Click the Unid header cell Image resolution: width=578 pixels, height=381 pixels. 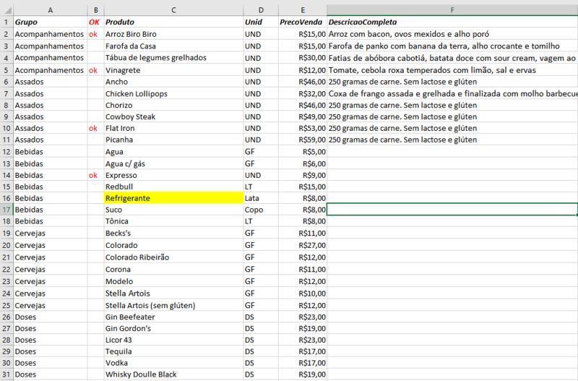pyautogui.click(x=261, y=22)
